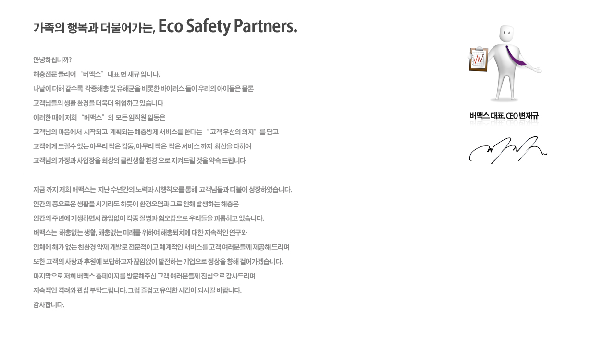591x338 pixels.
Task: Click the paragraph starting '지금 까지 저희 버맥스는'
Action: (162, 190)
